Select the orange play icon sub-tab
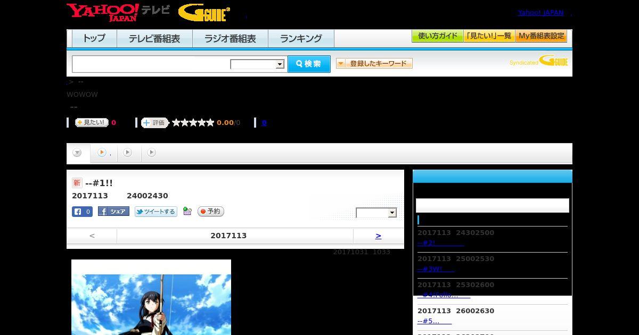The height and width of the screenshot is (335, 639). [102, 153]
